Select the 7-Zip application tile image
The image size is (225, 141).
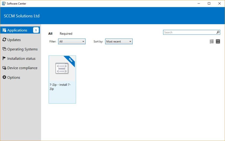tap(62, 68)
